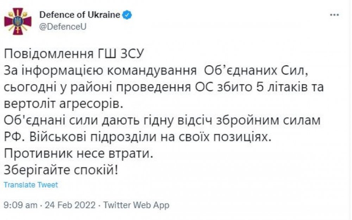The height and width of the screenshot is (220, 352).
Task: Click the blue verified checkmark badge
Action: [127, 15]
